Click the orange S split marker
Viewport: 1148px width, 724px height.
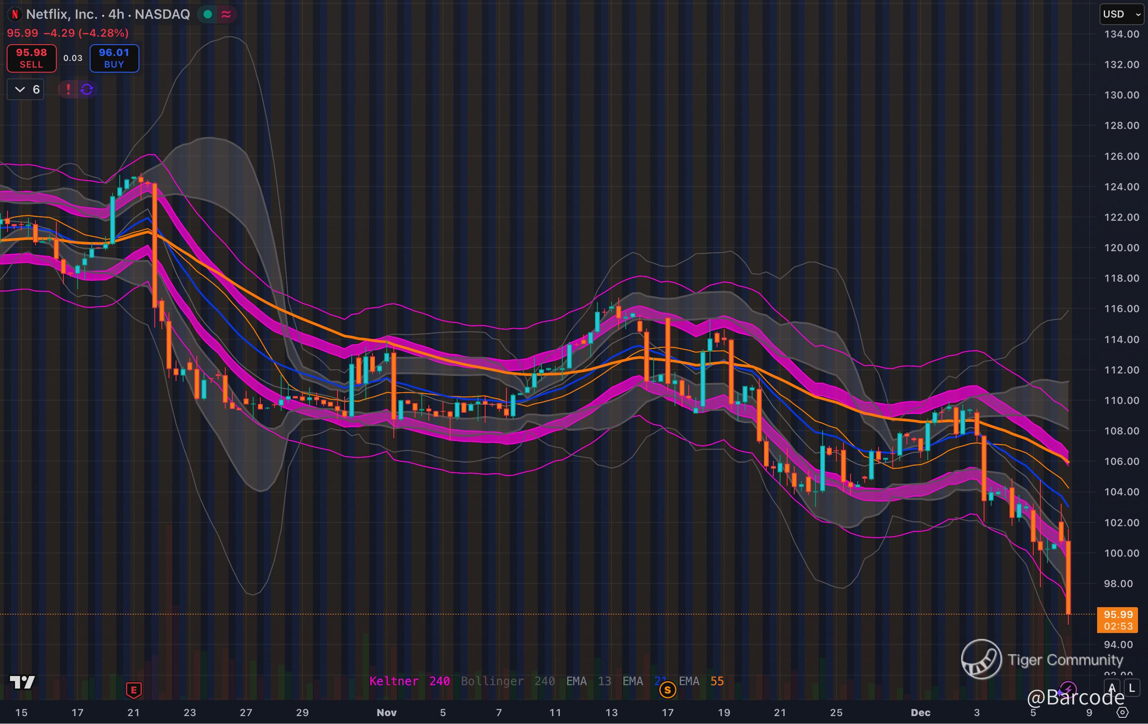point(667,690)
